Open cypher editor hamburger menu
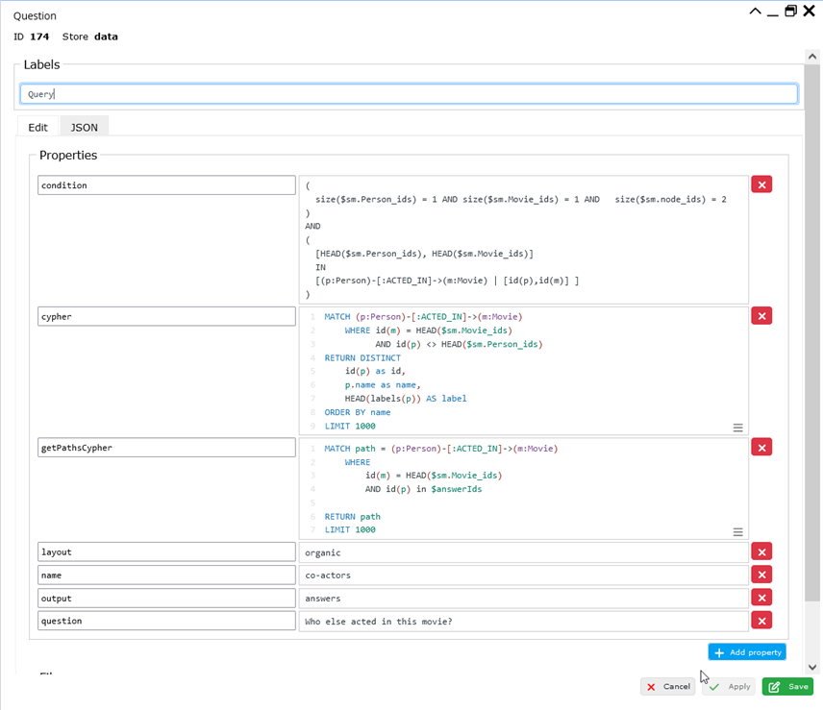The height and width of the screenshot is (710, 823). [x=737, y=428]
